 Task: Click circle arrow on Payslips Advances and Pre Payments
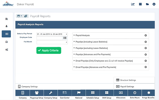146,55
